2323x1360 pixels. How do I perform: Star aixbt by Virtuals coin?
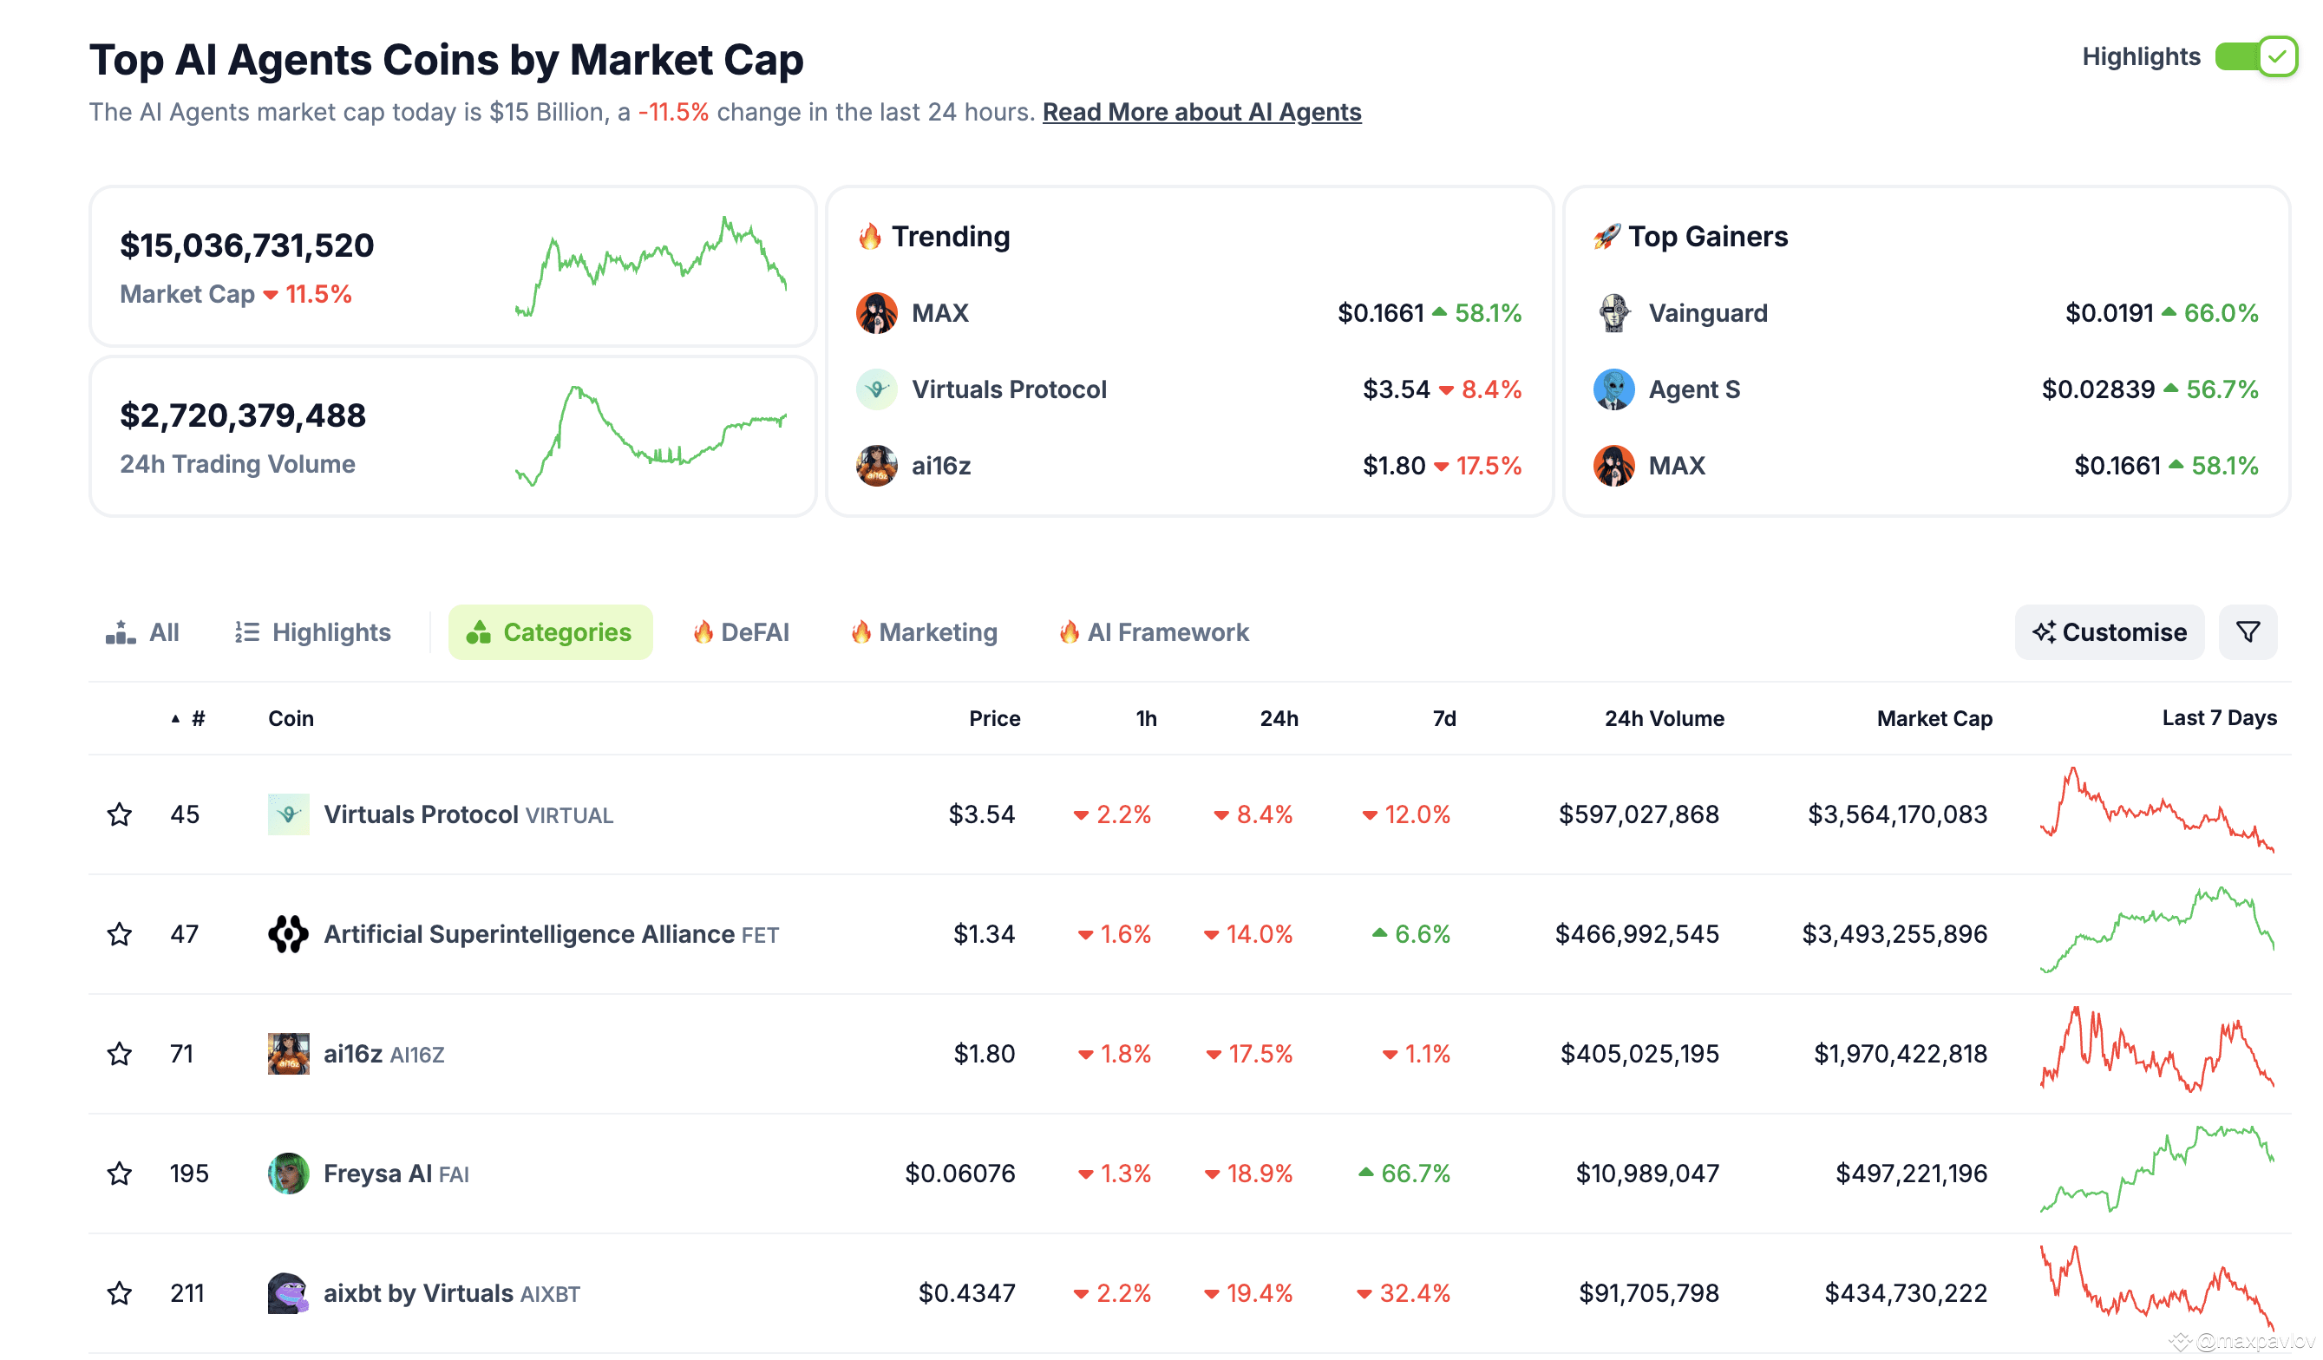(x=119, y=1293)
